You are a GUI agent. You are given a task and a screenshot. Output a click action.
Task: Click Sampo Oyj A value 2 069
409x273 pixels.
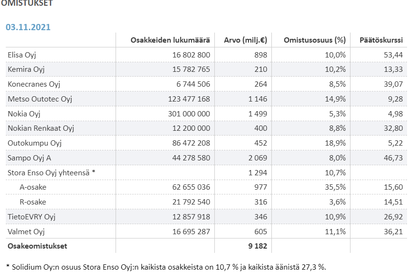257,158
